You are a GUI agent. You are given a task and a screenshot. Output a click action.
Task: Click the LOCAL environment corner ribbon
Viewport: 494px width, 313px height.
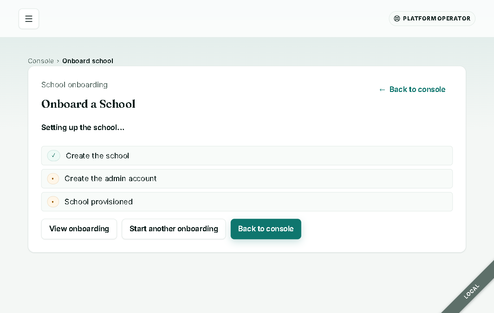point(471,291)
